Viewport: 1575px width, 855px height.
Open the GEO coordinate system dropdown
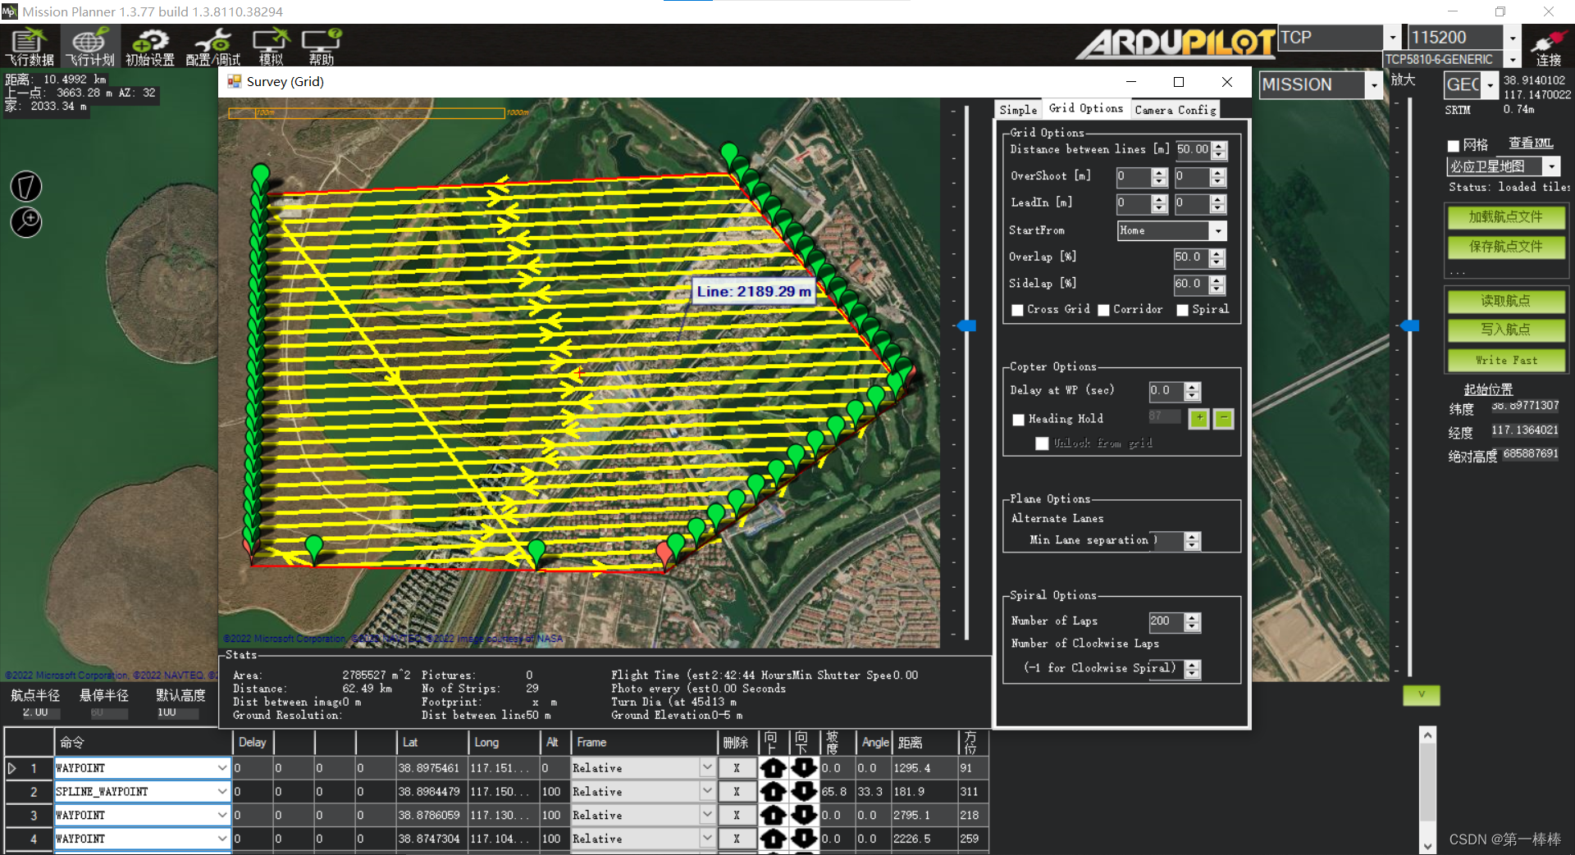(1490, 84)
